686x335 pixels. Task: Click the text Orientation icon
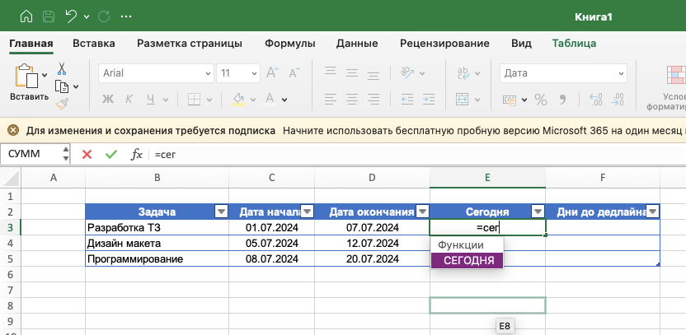pos(407,73)
